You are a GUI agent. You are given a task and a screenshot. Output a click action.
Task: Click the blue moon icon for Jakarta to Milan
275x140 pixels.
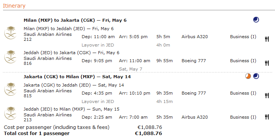pos(256,76)
